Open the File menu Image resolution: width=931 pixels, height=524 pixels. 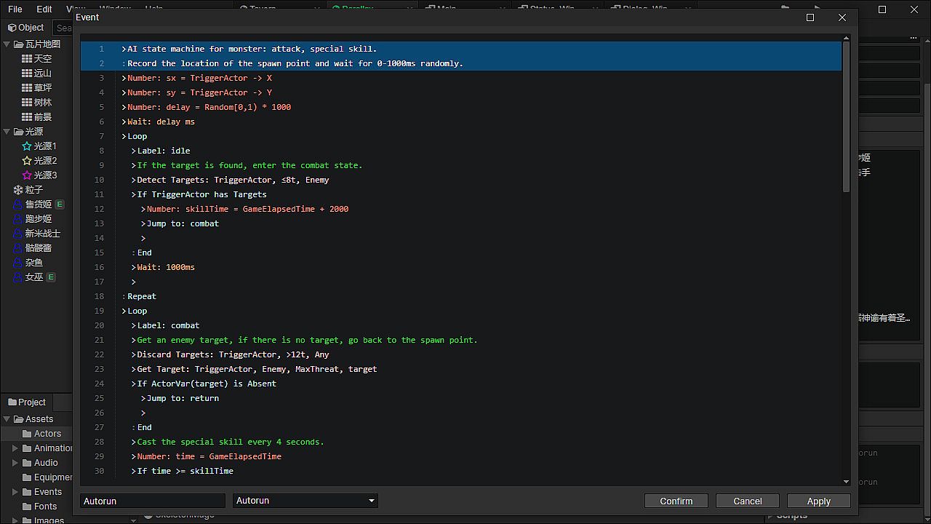[x=15, y=9]
